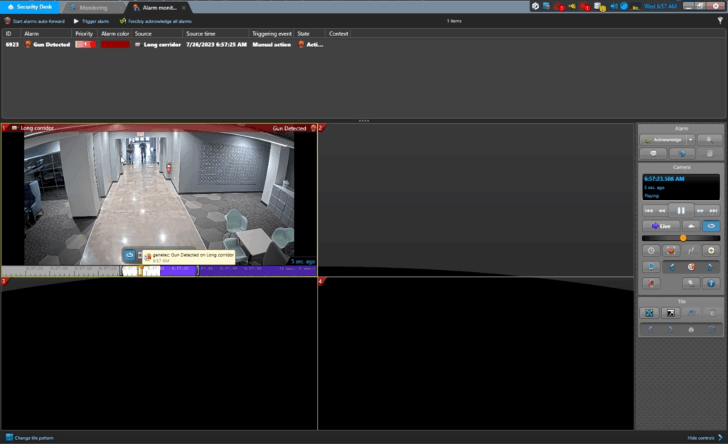
Task: Click the maximize tile icon in Tile panel
Action: [649, 313]
